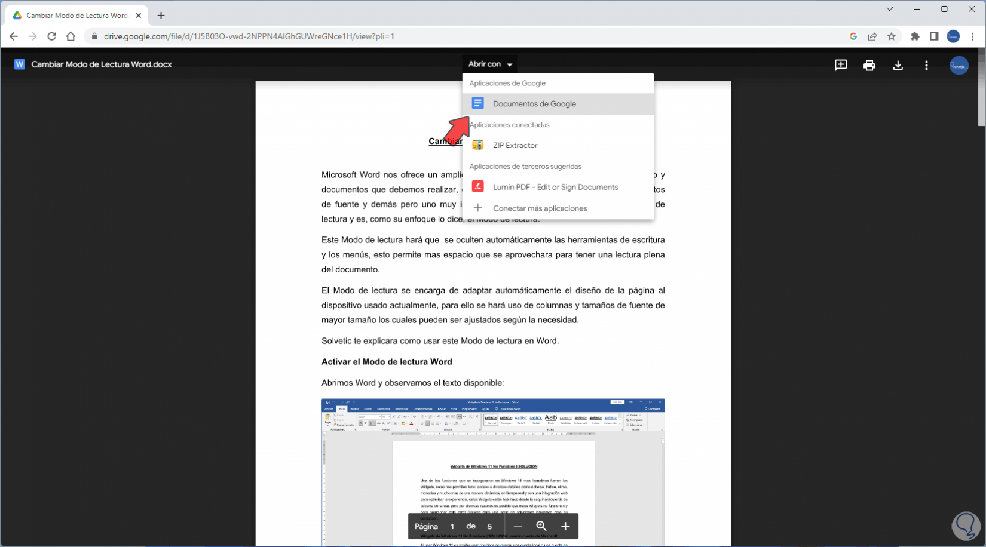This screenshot has width=986, height=547.
Task: Click the Word file type icon
Action: click(20, 64)
